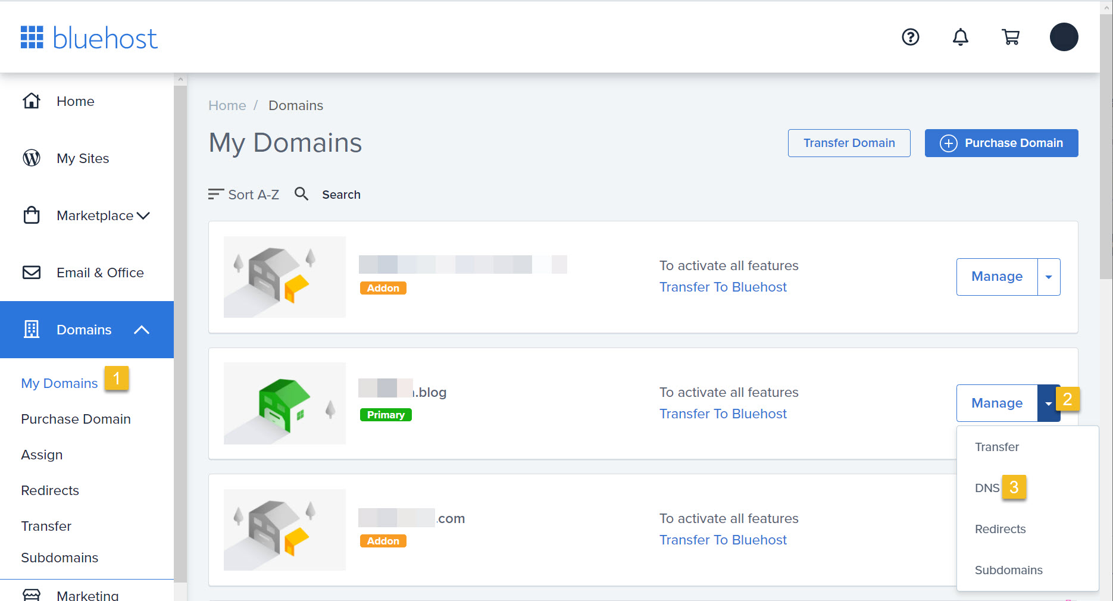Image resolution: width=1113 pixels, height=601 pixels.
Task: Open Assign in the Domains submenu
Action: (42, 455)
